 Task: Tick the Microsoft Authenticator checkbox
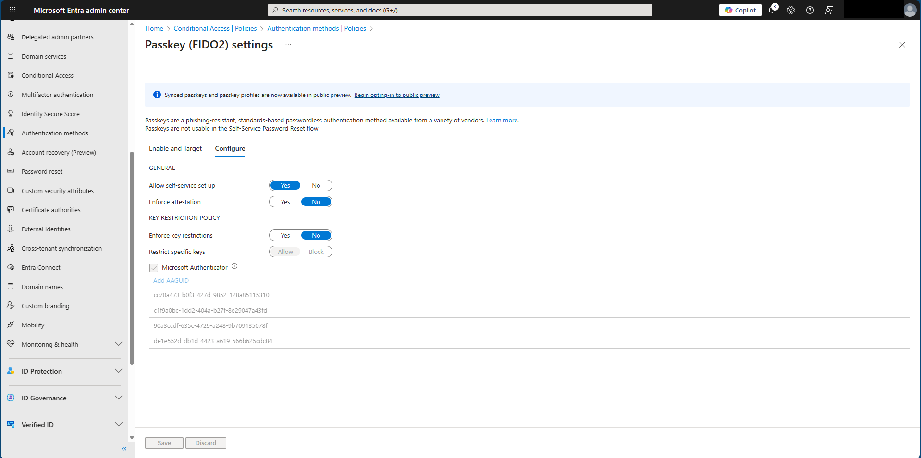tap(154, 268)
